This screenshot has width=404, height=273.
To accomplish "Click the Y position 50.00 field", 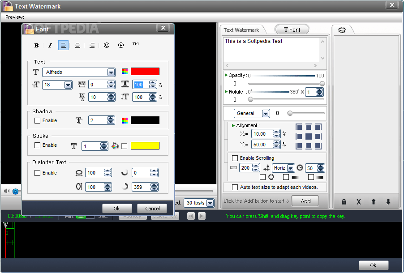I will click(x=262, y=145).
